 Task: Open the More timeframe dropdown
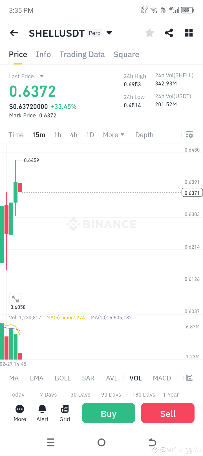[114, 135]
